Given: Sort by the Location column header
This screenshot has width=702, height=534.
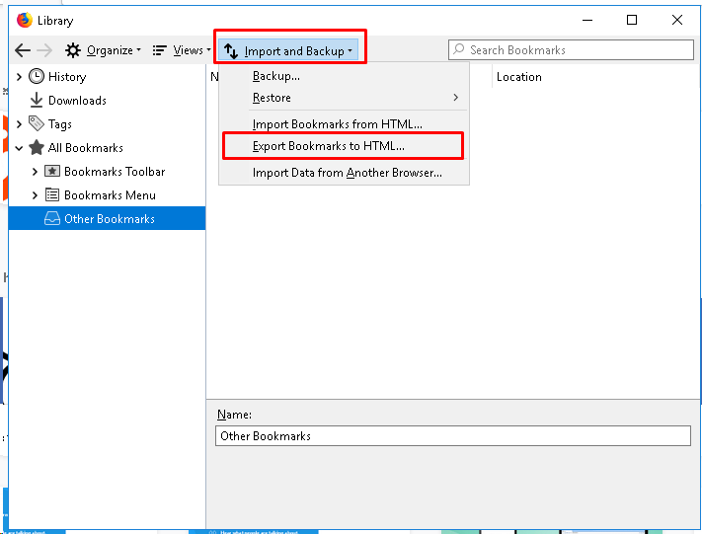Looking at the screenshot, I should (x=519, y=77).
